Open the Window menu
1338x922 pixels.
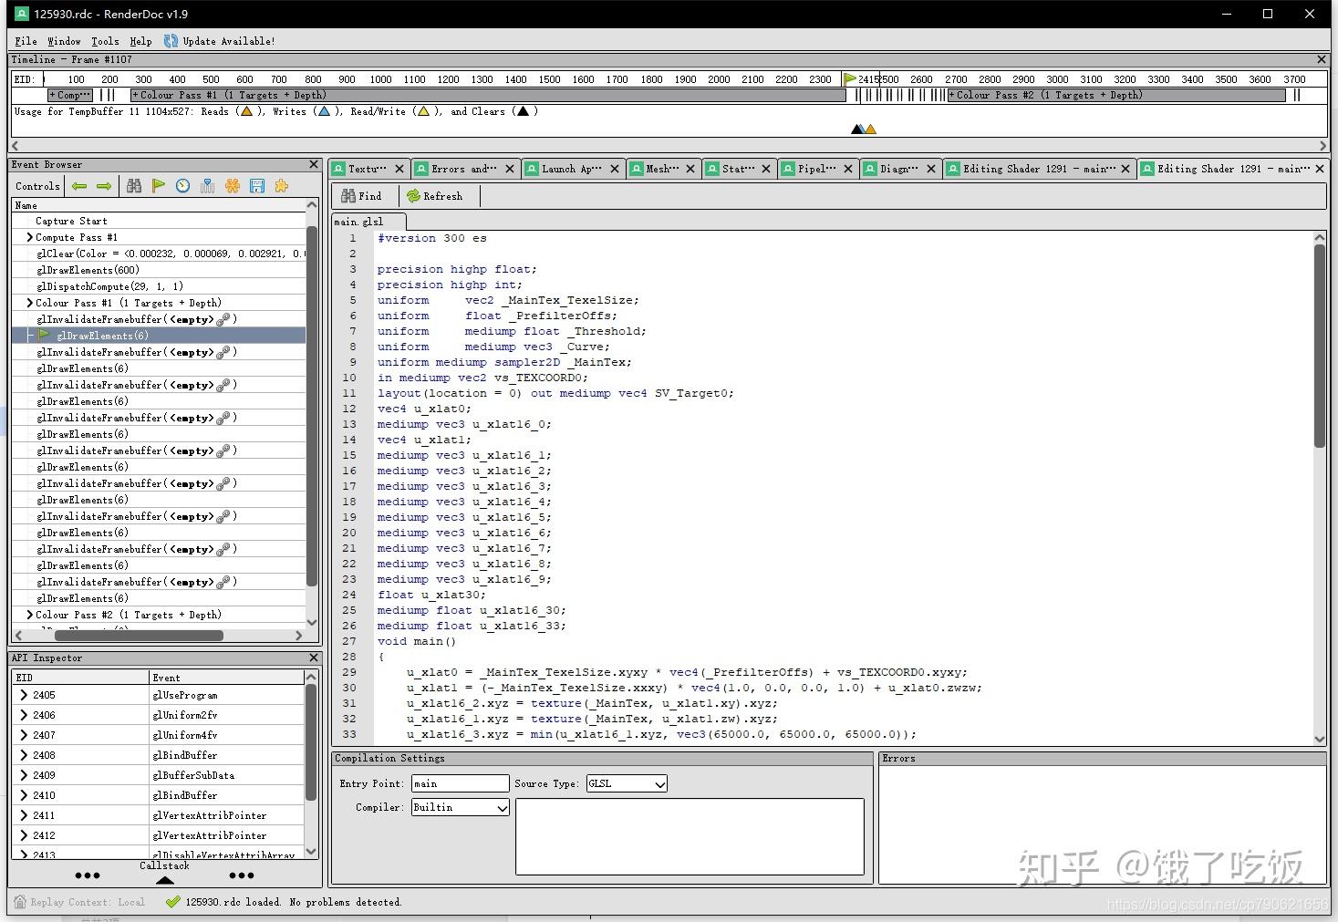[64, 41]
